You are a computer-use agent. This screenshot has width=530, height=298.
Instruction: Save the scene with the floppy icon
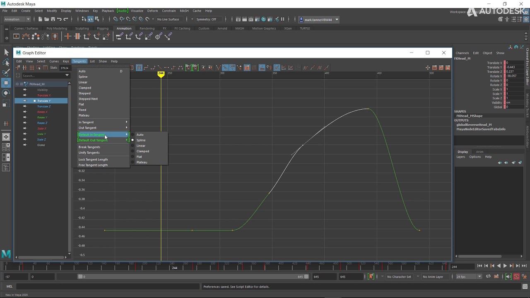point(53,19)
